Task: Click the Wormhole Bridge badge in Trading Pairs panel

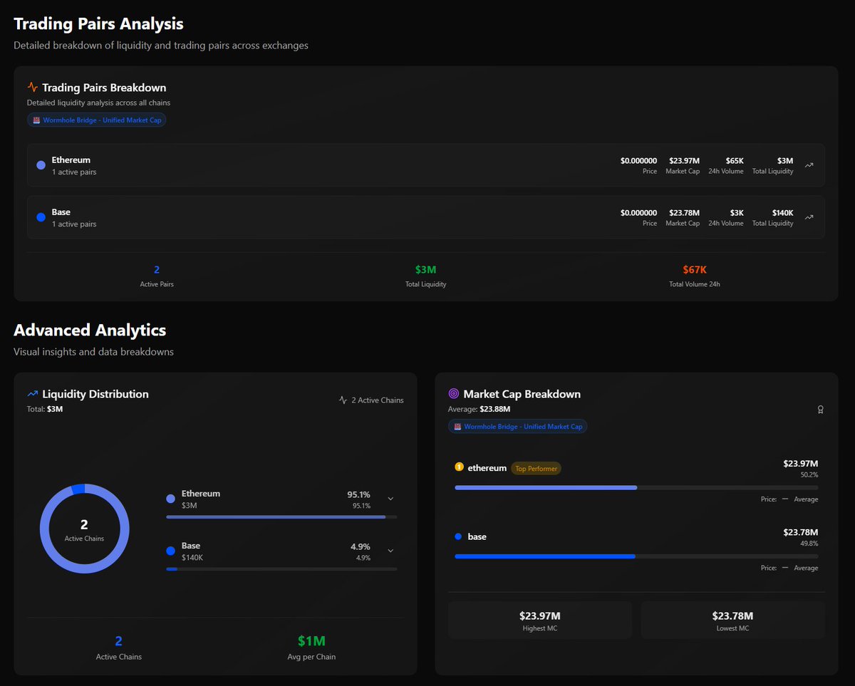Action: pos(97,120)
